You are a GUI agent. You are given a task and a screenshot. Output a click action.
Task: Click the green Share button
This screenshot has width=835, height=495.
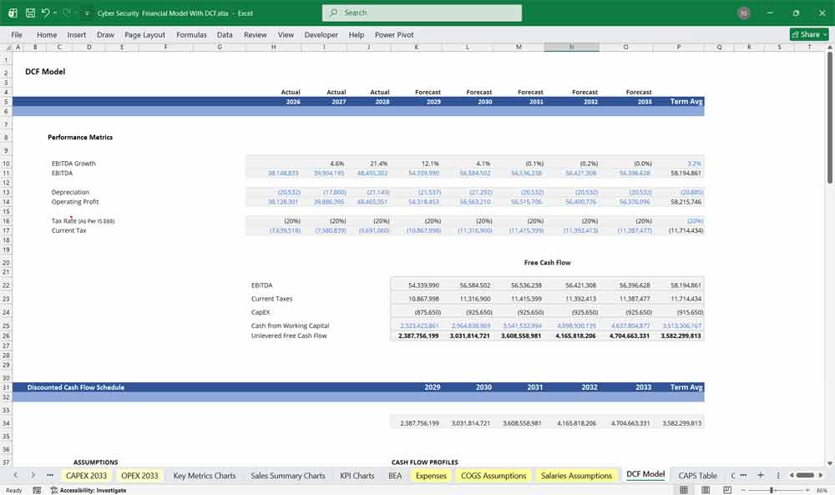pyautogui.click(x=807, y=34)
